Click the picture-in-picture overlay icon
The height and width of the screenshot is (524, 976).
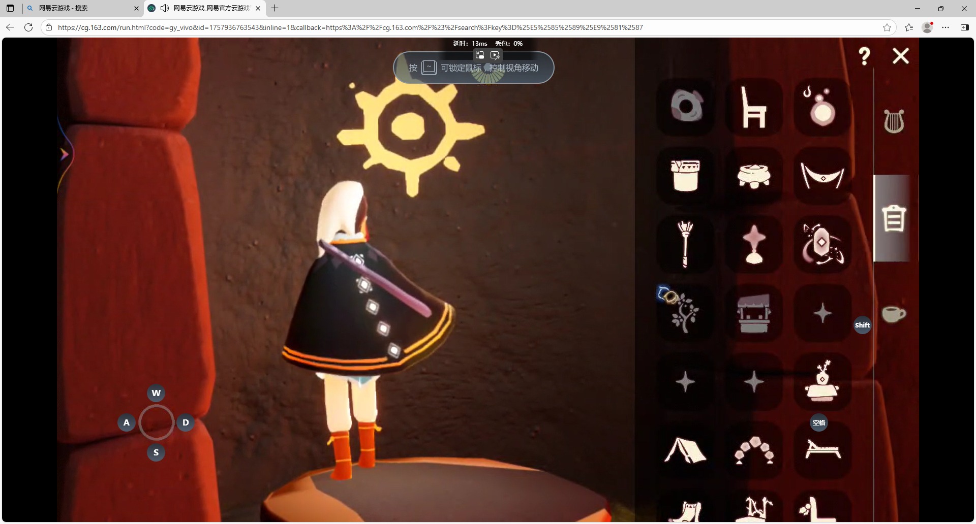pyautogui.click(x=479, y=55)
